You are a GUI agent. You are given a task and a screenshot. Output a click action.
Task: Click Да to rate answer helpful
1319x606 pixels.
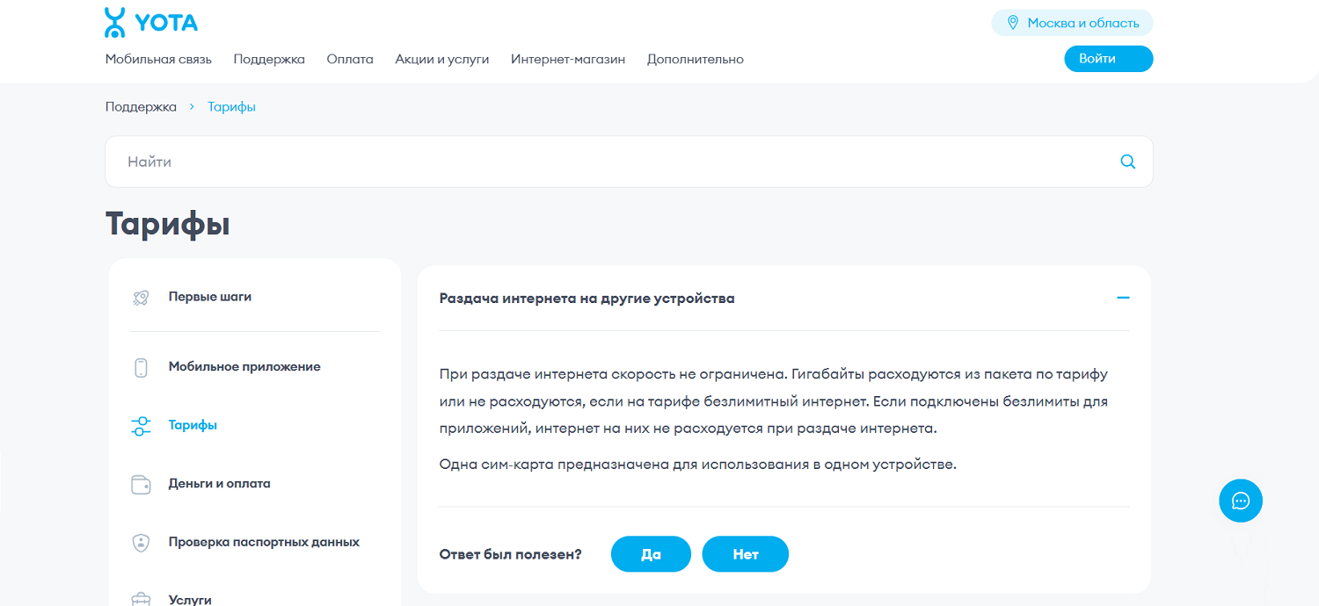click(x=651, y=553)
